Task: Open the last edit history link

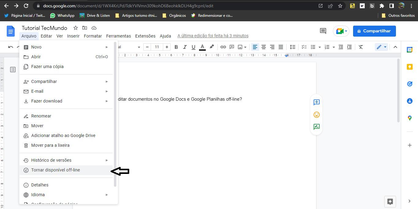Action: [213, 36]
